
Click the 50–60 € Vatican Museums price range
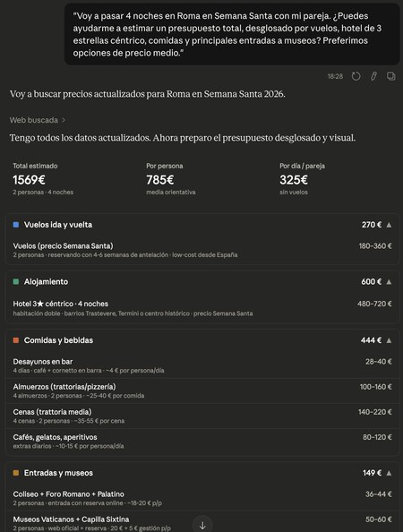pos(379,519)
